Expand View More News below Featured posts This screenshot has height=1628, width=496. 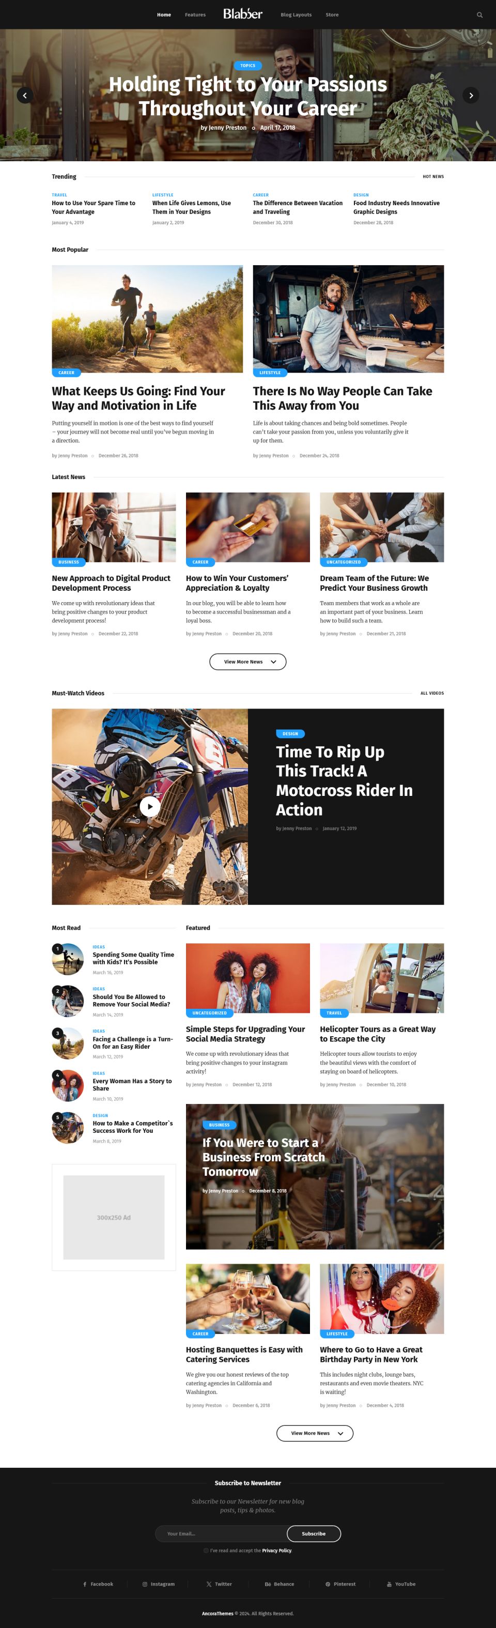(315, 1433)
